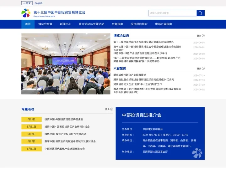Show next slide in carousel

(107, 63)
